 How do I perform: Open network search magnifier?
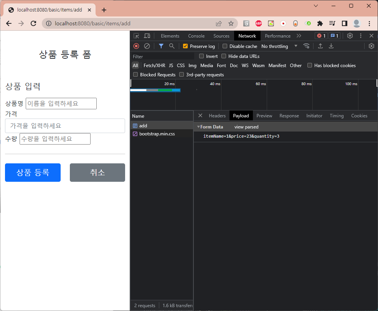(x=172, y=46)
